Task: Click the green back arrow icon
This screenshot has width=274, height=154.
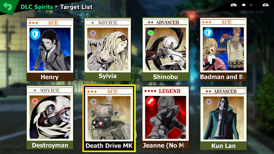Action: (8, 6)
